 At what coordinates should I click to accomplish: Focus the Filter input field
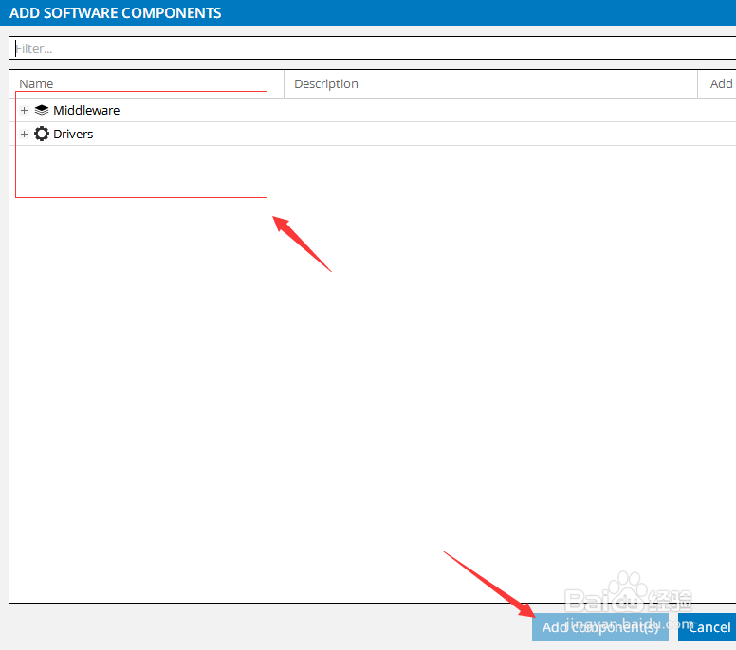click(x=373, y=48)
